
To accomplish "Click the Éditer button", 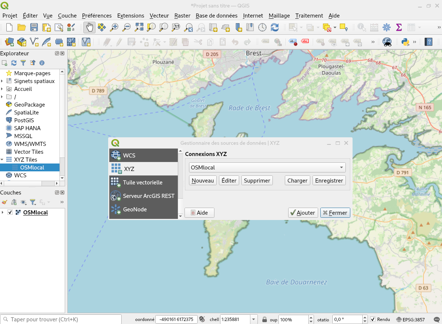I will pyautogui.click(x=229, y=181).
